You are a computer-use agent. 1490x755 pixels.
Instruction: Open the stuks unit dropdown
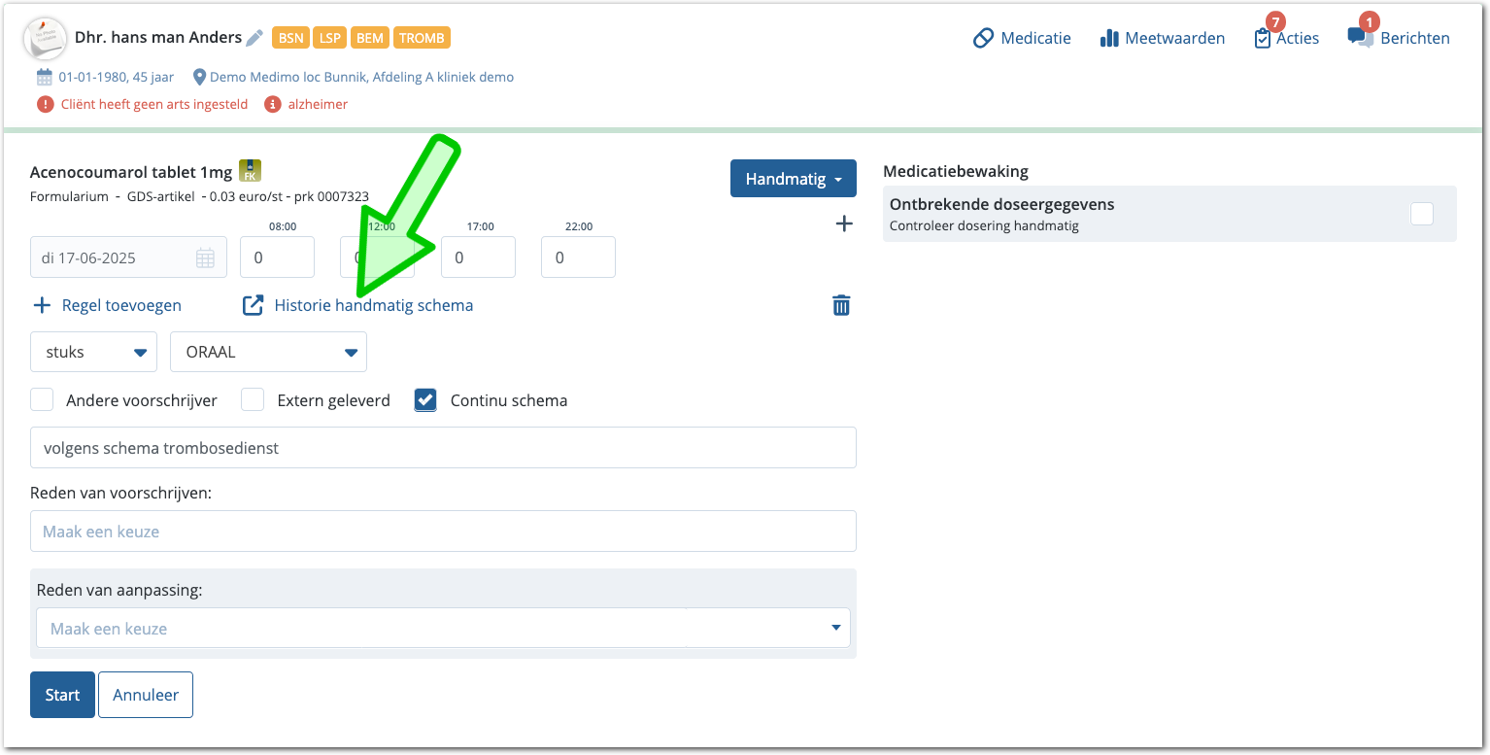(94, 352)
